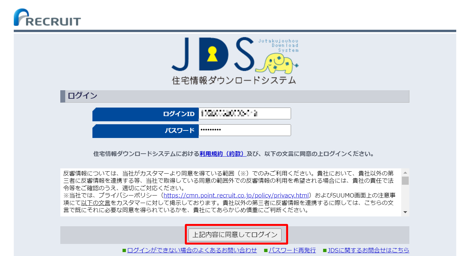Focus the パスワード input field
This screenshot has height=256, width=470.
pyautogui.click(x=245, y=130)
